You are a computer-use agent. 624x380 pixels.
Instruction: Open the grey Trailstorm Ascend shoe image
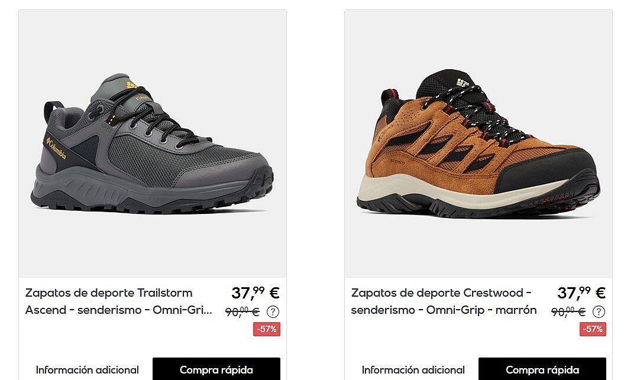(x=153, y=144)
